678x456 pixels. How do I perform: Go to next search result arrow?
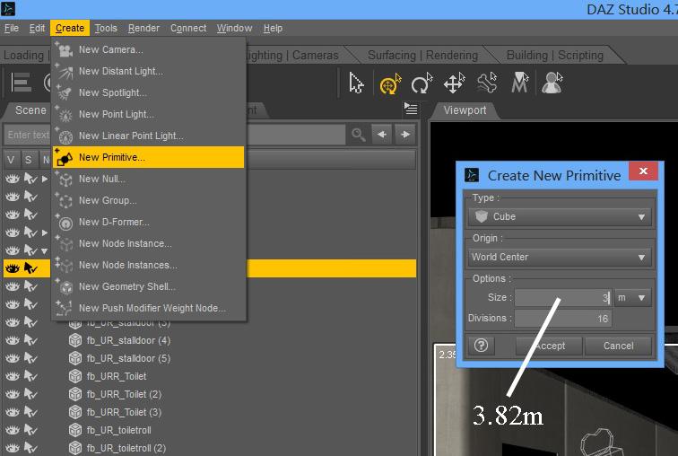(405, 135)
